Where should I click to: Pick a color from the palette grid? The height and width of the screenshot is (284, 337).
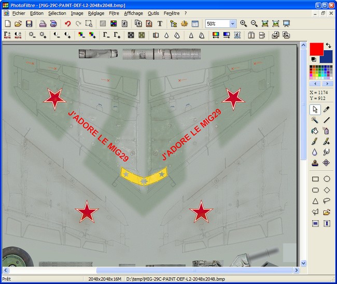pyautogui.click(x=321, y=73)
